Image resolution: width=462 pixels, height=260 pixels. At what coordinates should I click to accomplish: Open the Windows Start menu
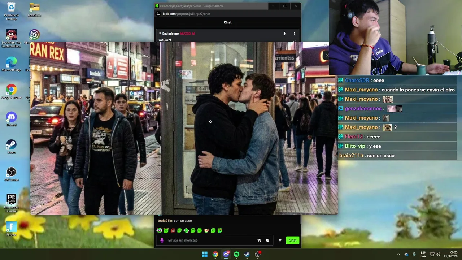click(205, 254)
